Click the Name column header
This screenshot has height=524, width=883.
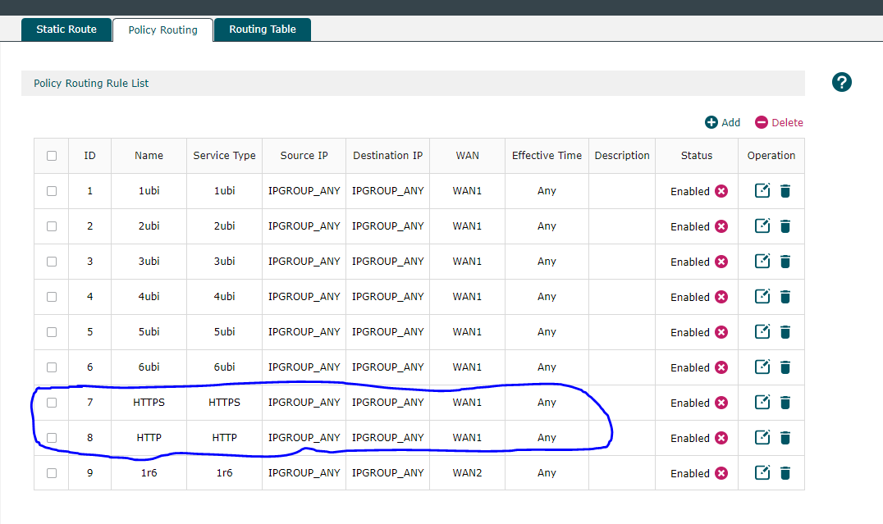[x=149, y=155]
